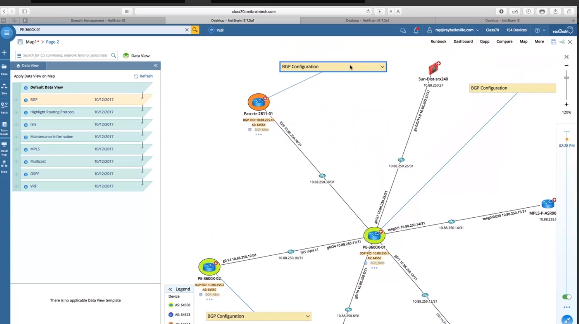Open the Site sidebar panel
Image resolution: width=579 pixels, height=324 pixels.
tap(4, 89)
